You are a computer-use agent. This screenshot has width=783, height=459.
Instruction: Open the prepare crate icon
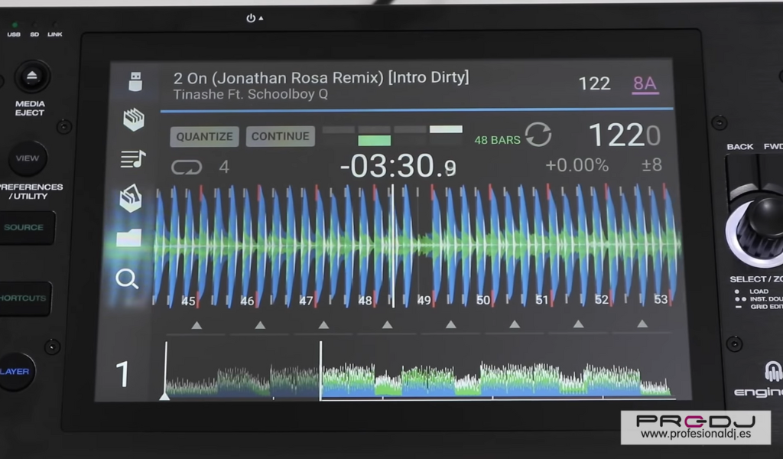click(131, 198)
